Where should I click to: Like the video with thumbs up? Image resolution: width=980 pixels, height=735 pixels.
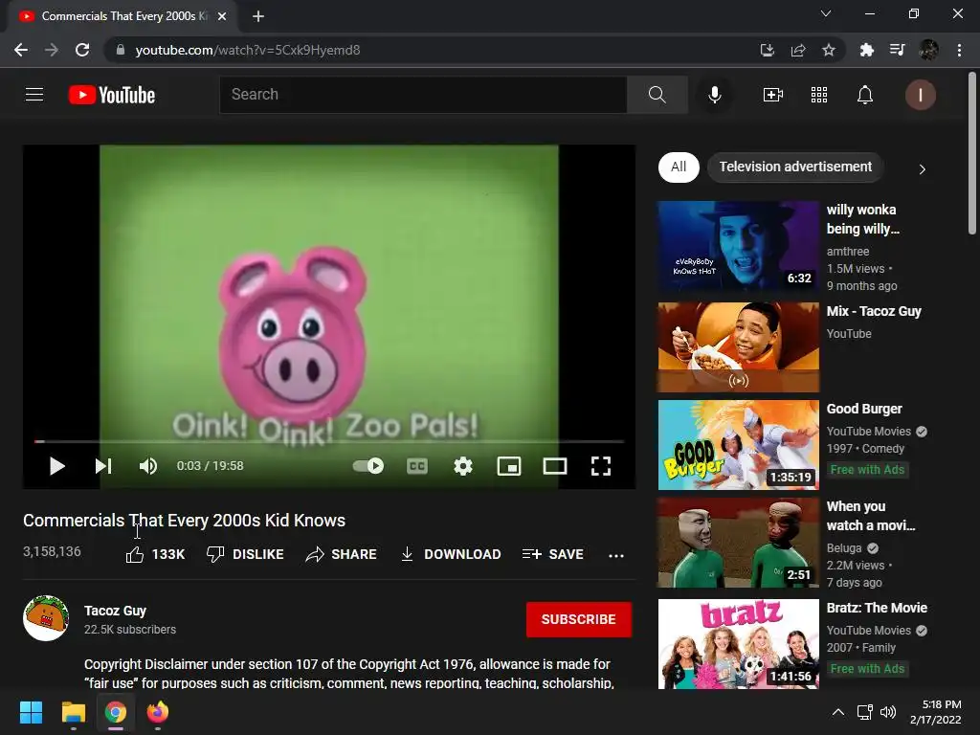pyautogui.click(x=155, y=554)
